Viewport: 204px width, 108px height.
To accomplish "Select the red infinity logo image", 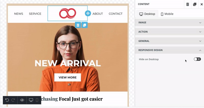I will point(68,13).
